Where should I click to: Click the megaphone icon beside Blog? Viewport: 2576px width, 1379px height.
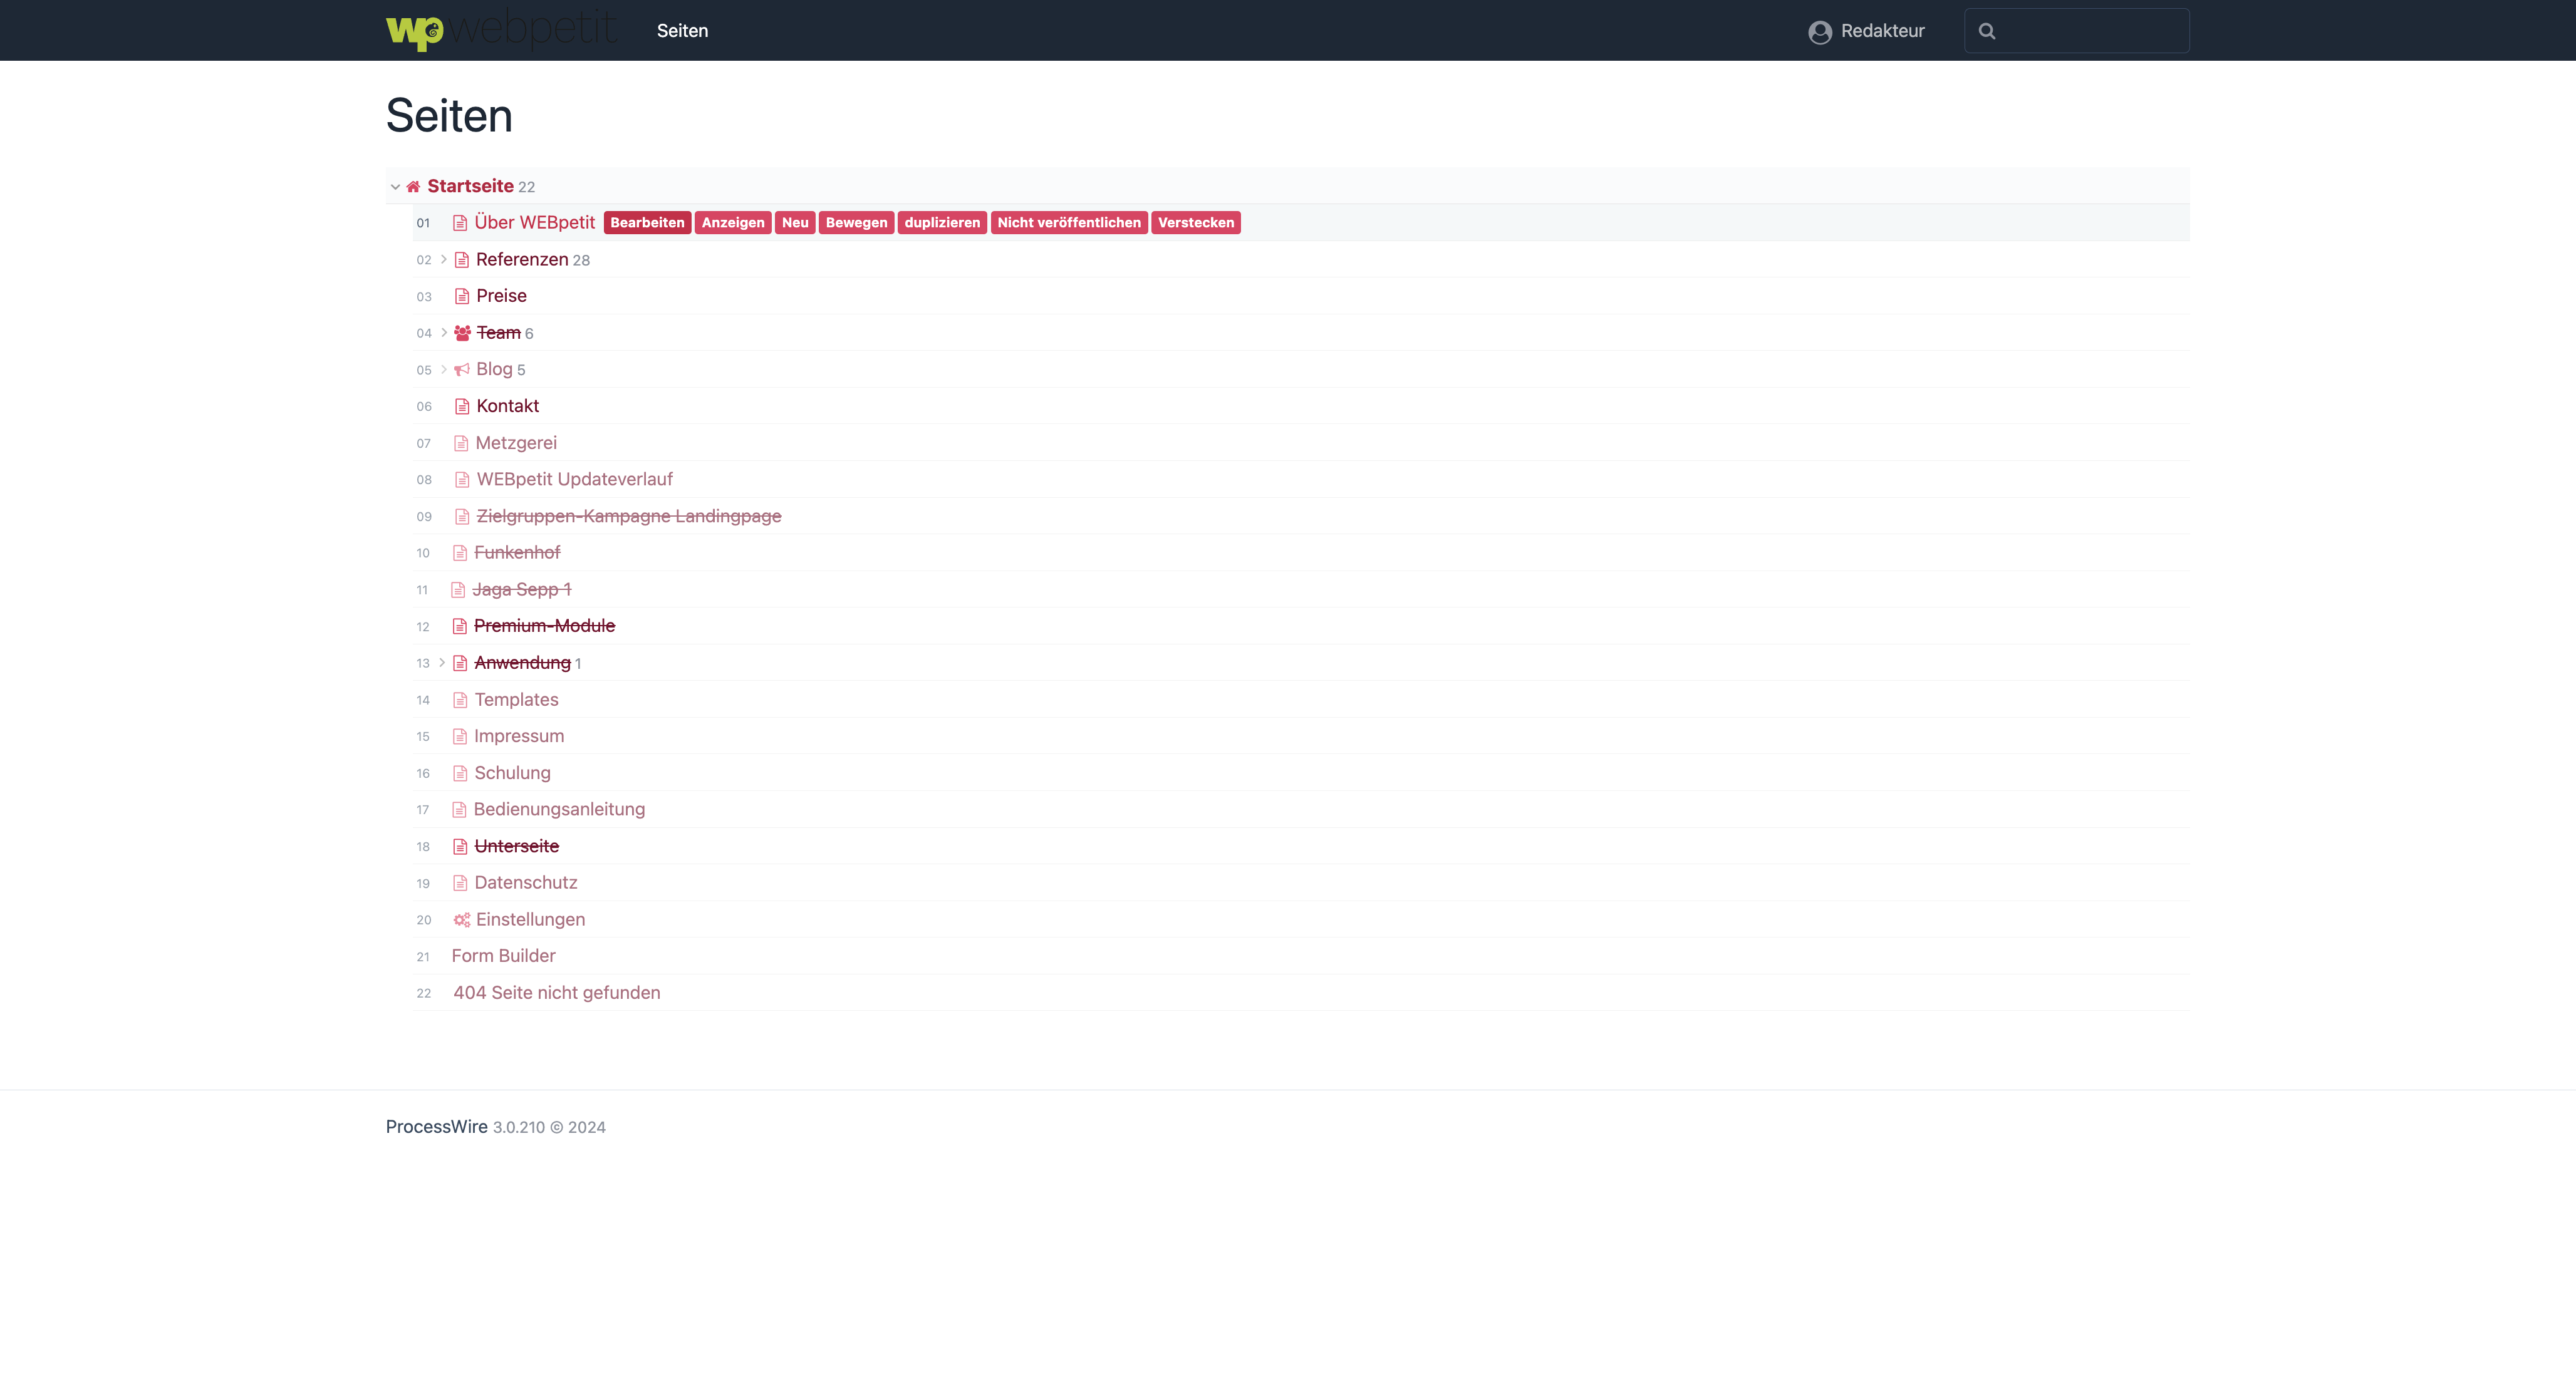pos(462,370)
